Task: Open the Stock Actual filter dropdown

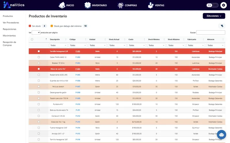Action: (x=117, y=45)
